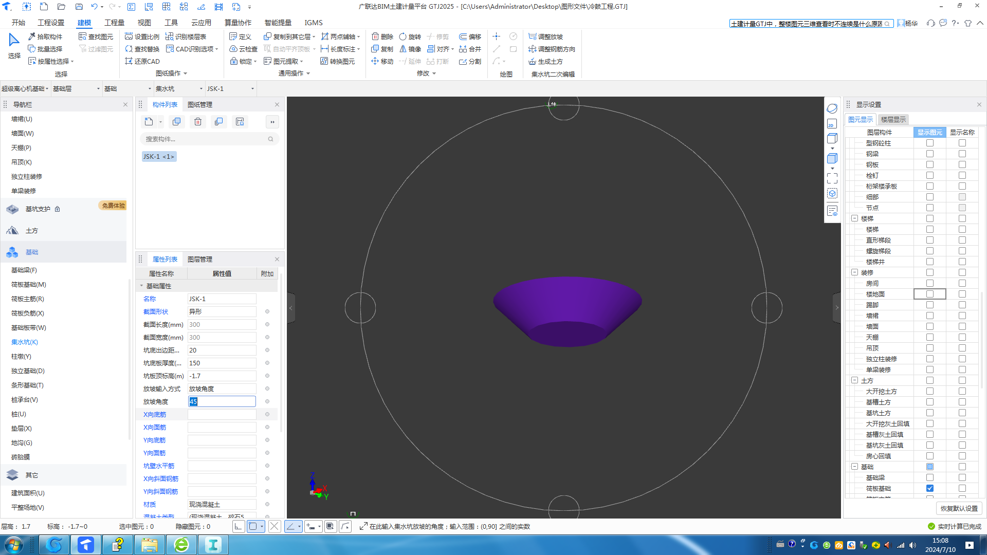Screen dimensions: 987x555
Task: Click the 还原CAD restore tool
Action: (x=142, y=61)
